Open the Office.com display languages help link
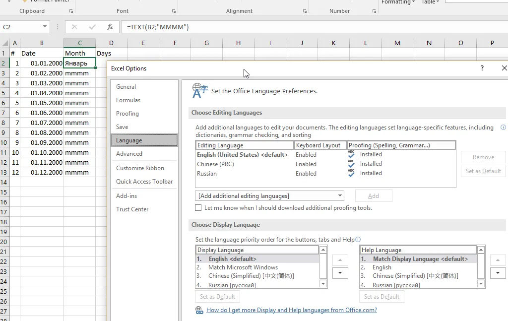Screen dimensions: 508x321 (x=291, y=310)
